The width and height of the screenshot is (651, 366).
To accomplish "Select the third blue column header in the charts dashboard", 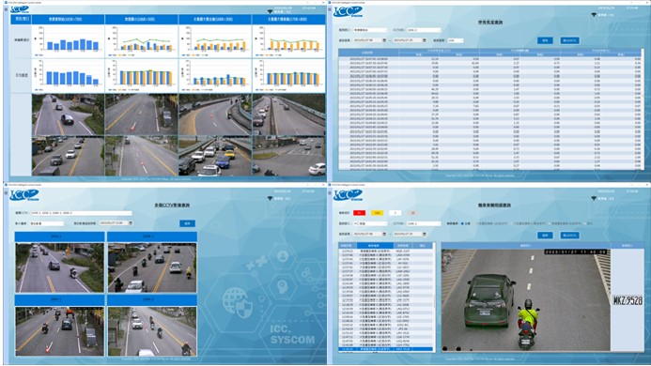I will (215, 19).
